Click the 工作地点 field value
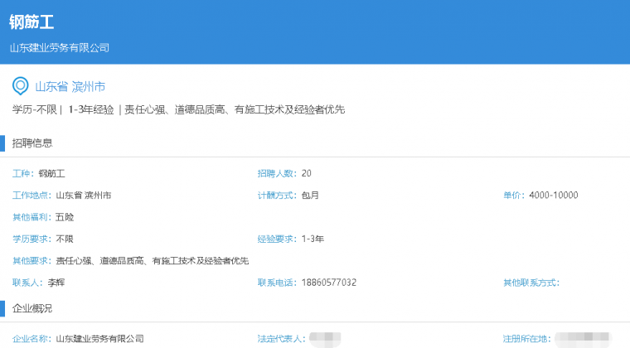Image resolution: width=630 pixels, height=348 pixels. (x=83, y=196)
